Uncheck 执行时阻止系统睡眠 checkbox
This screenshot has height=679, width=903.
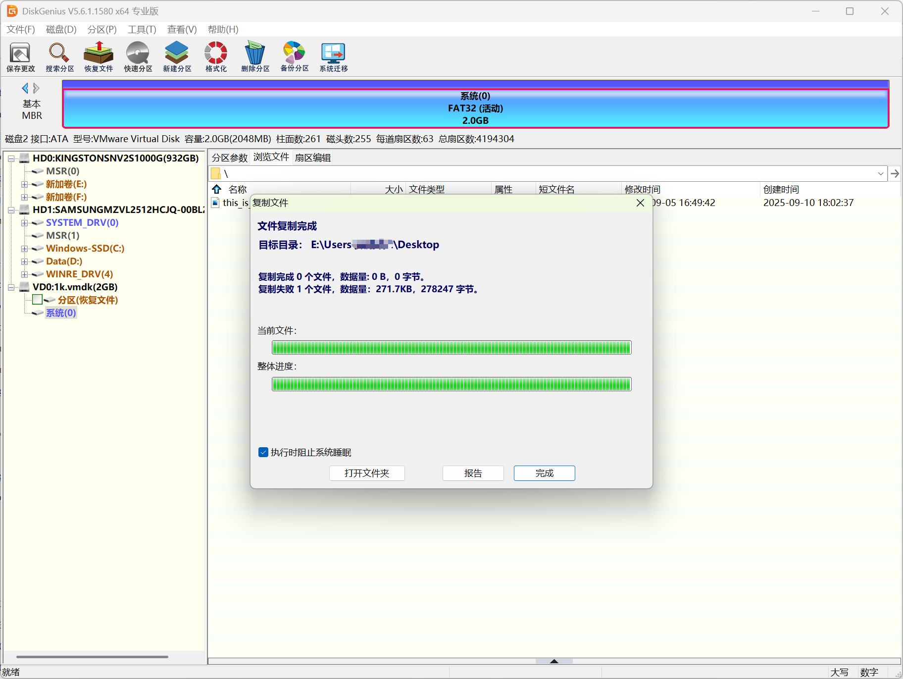coord(263,452)
